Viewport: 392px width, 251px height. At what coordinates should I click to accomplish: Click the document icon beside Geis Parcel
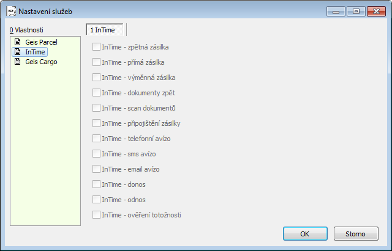(18, 42)
